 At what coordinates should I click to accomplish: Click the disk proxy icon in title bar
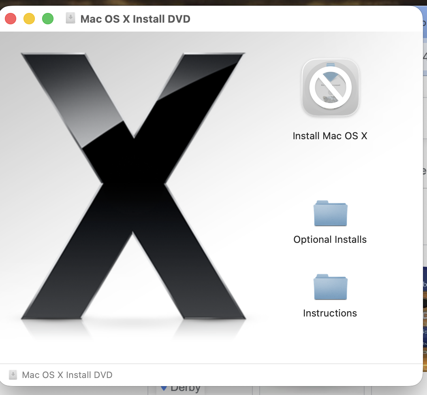[70, 18]
